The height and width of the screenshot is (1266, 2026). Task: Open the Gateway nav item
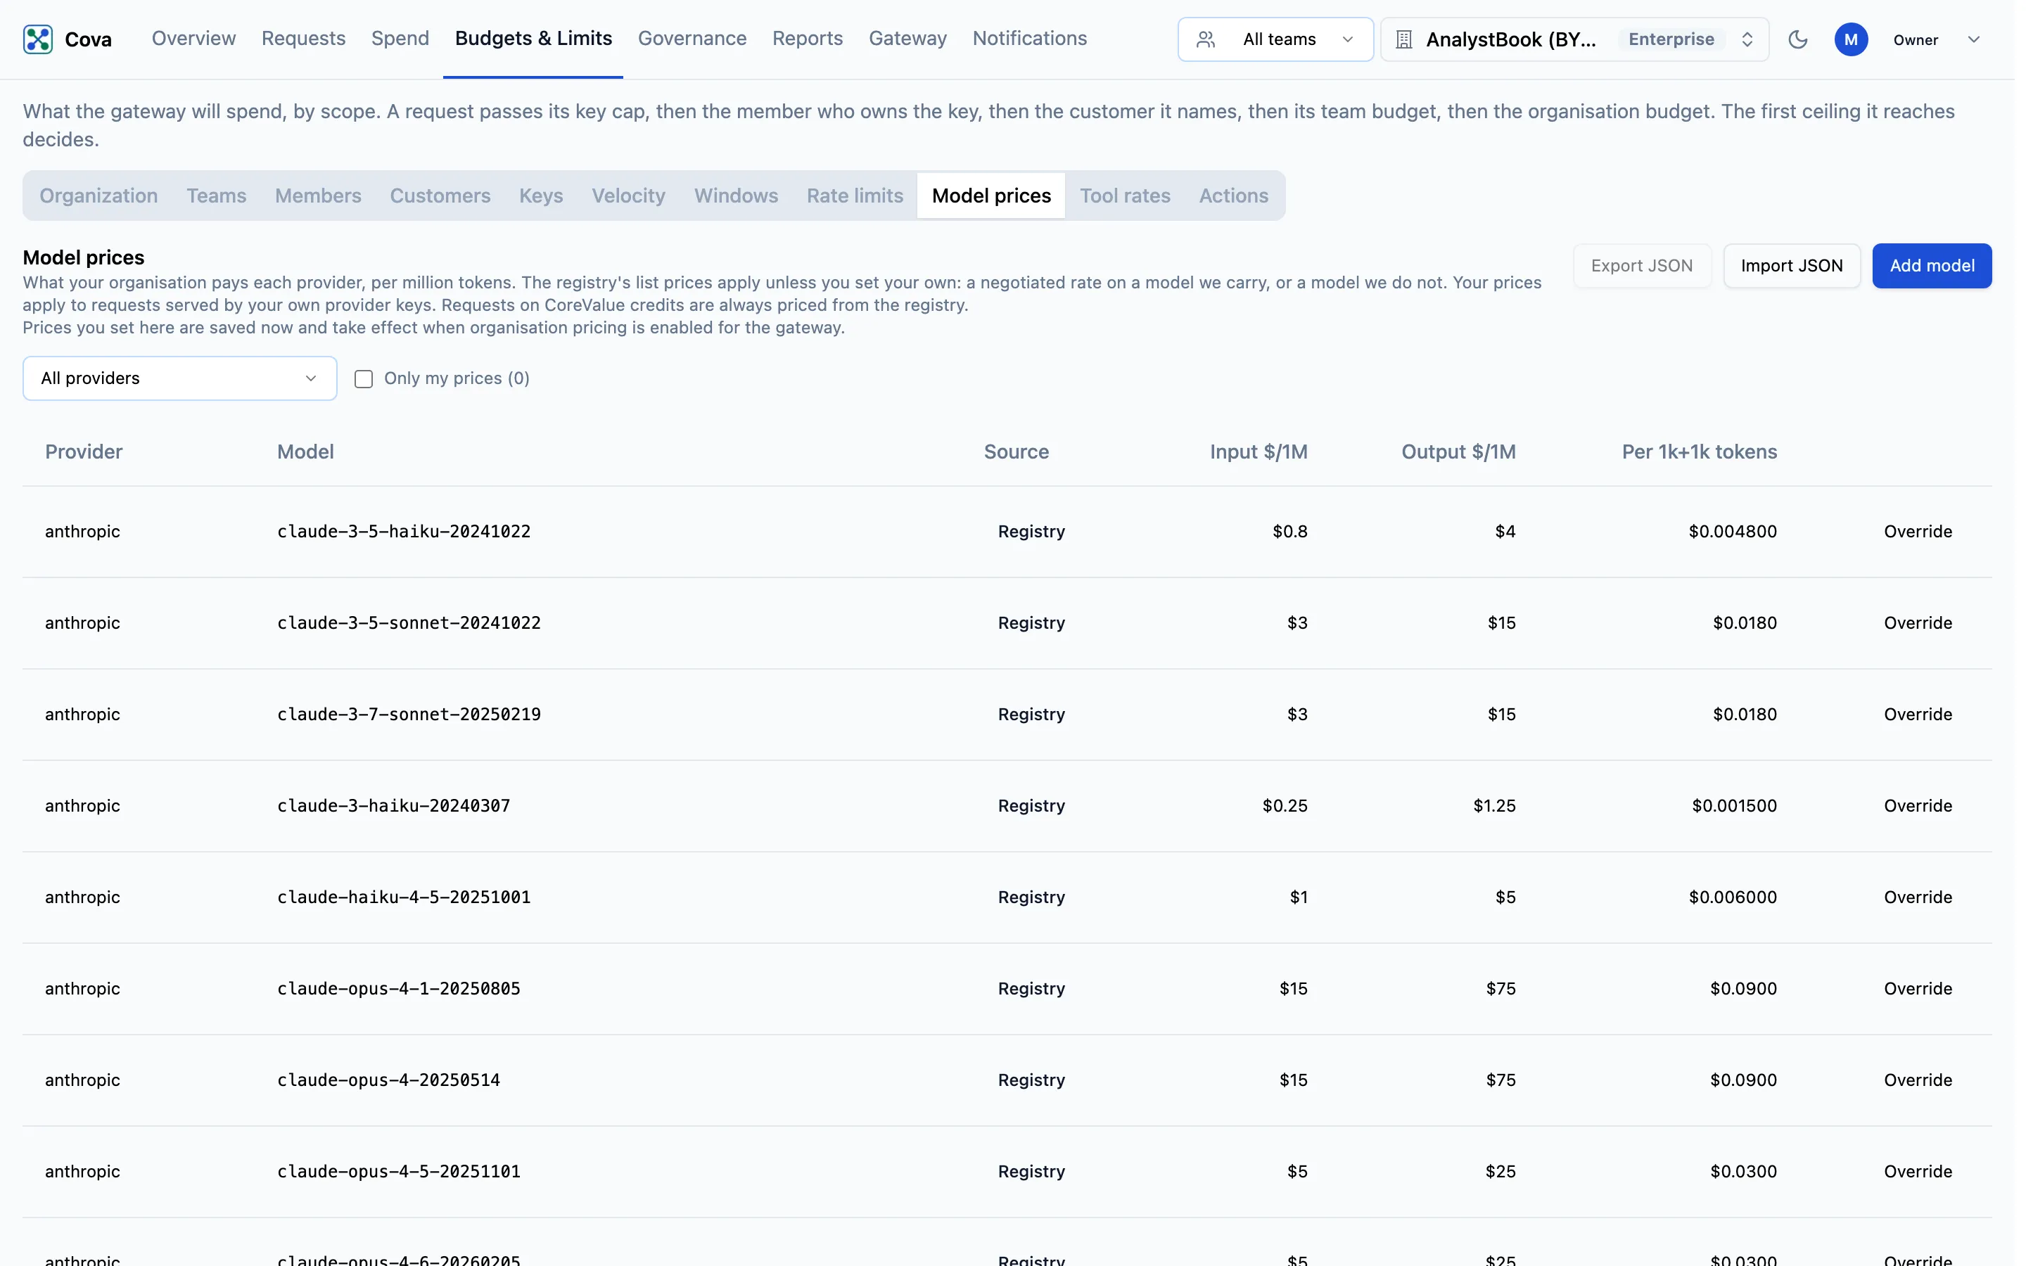(x=907, y=39)
